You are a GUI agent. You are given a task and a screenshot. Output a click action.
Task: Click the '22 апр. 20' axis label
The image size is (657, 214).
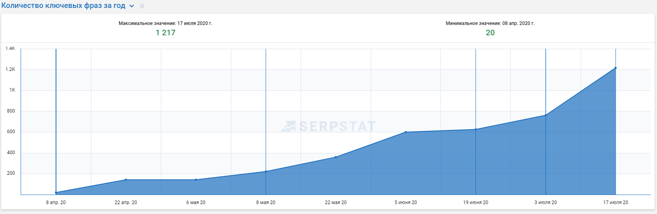(x=126, y=203)
